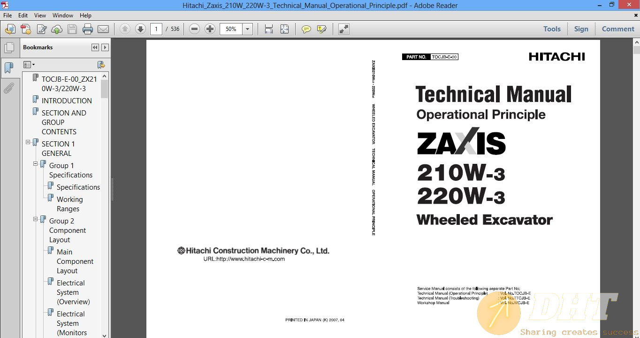Select the Group 2 Component Layout bookmark
The width and height of the screenshot is (640, 338).
click(x=68, y=230)
